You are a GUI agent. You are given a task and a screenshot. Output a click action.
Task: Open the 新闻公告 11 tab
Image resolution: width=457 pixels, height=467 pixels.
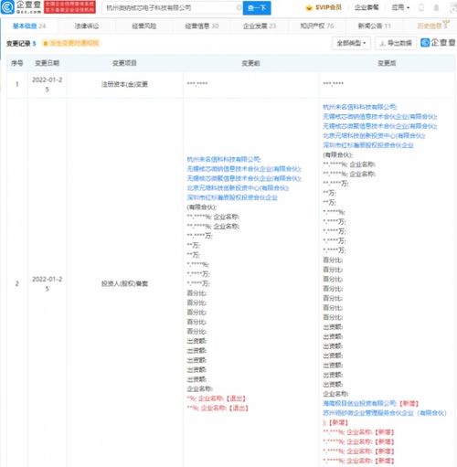coord(374,26)
